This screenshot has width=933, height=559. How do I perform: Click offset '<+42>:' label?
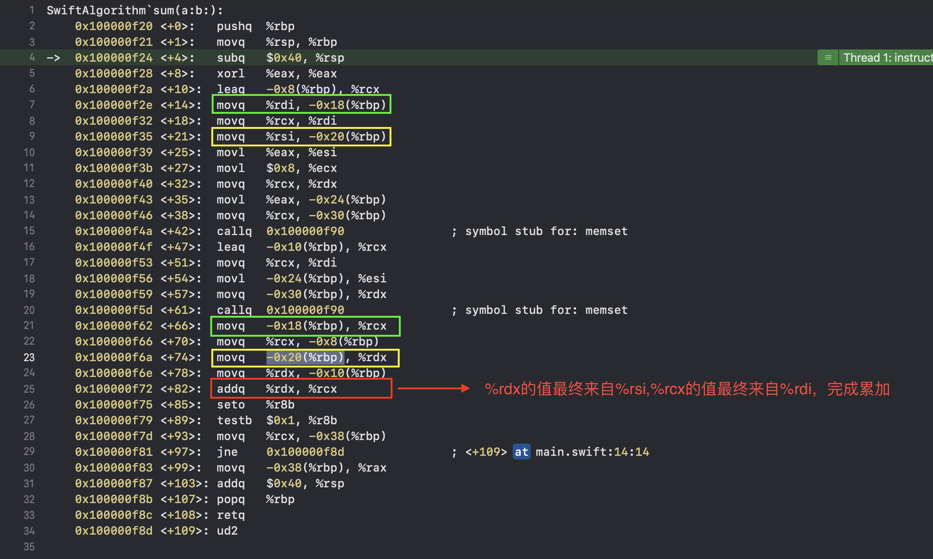[x=181, y=231]
